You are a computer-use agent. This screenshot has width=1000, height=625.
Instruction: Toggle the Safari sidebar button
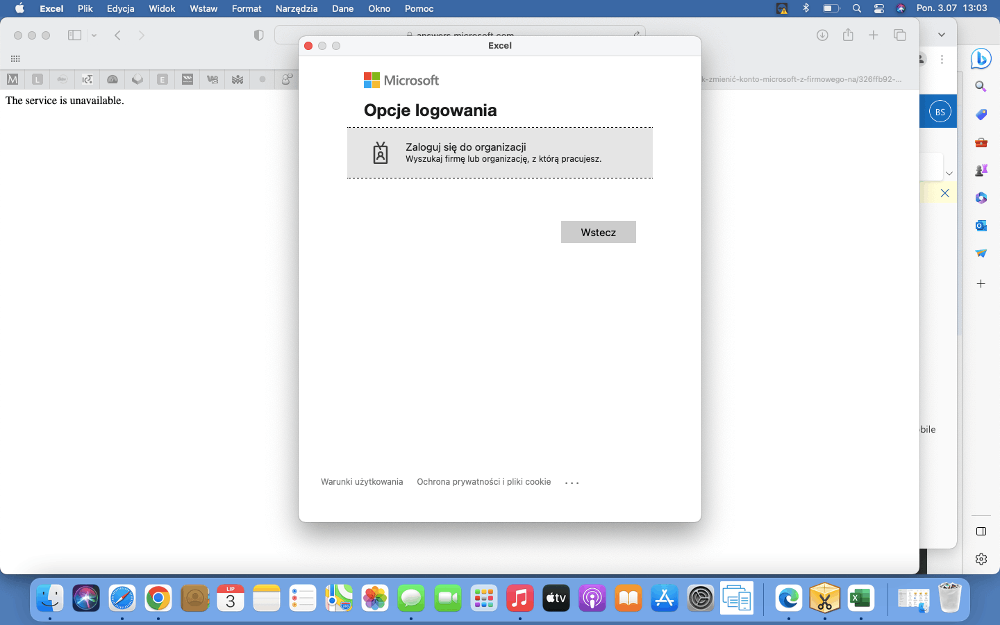click(x=74, y=35)
